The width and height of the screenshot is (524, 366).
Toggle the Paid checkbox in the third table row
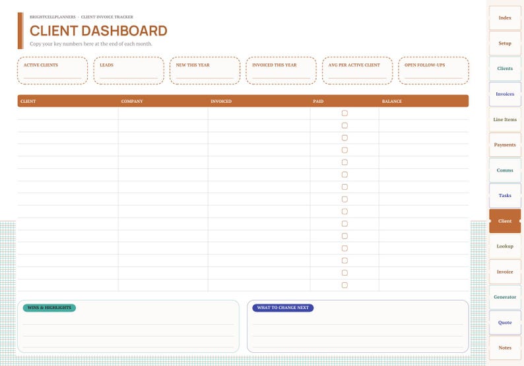point(344,138)
